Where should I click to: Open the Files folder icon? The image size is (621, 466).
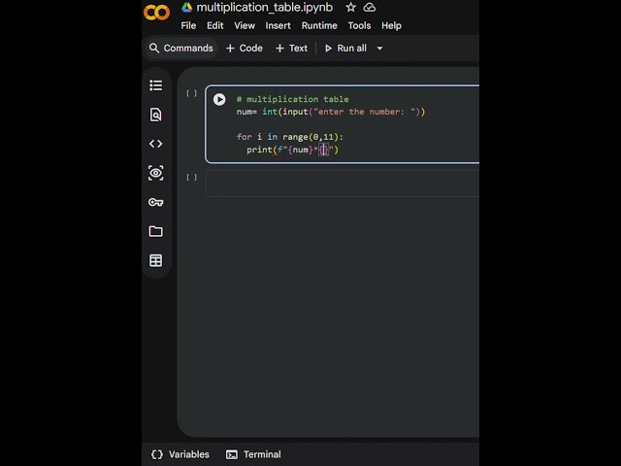(x=155, y=231)
